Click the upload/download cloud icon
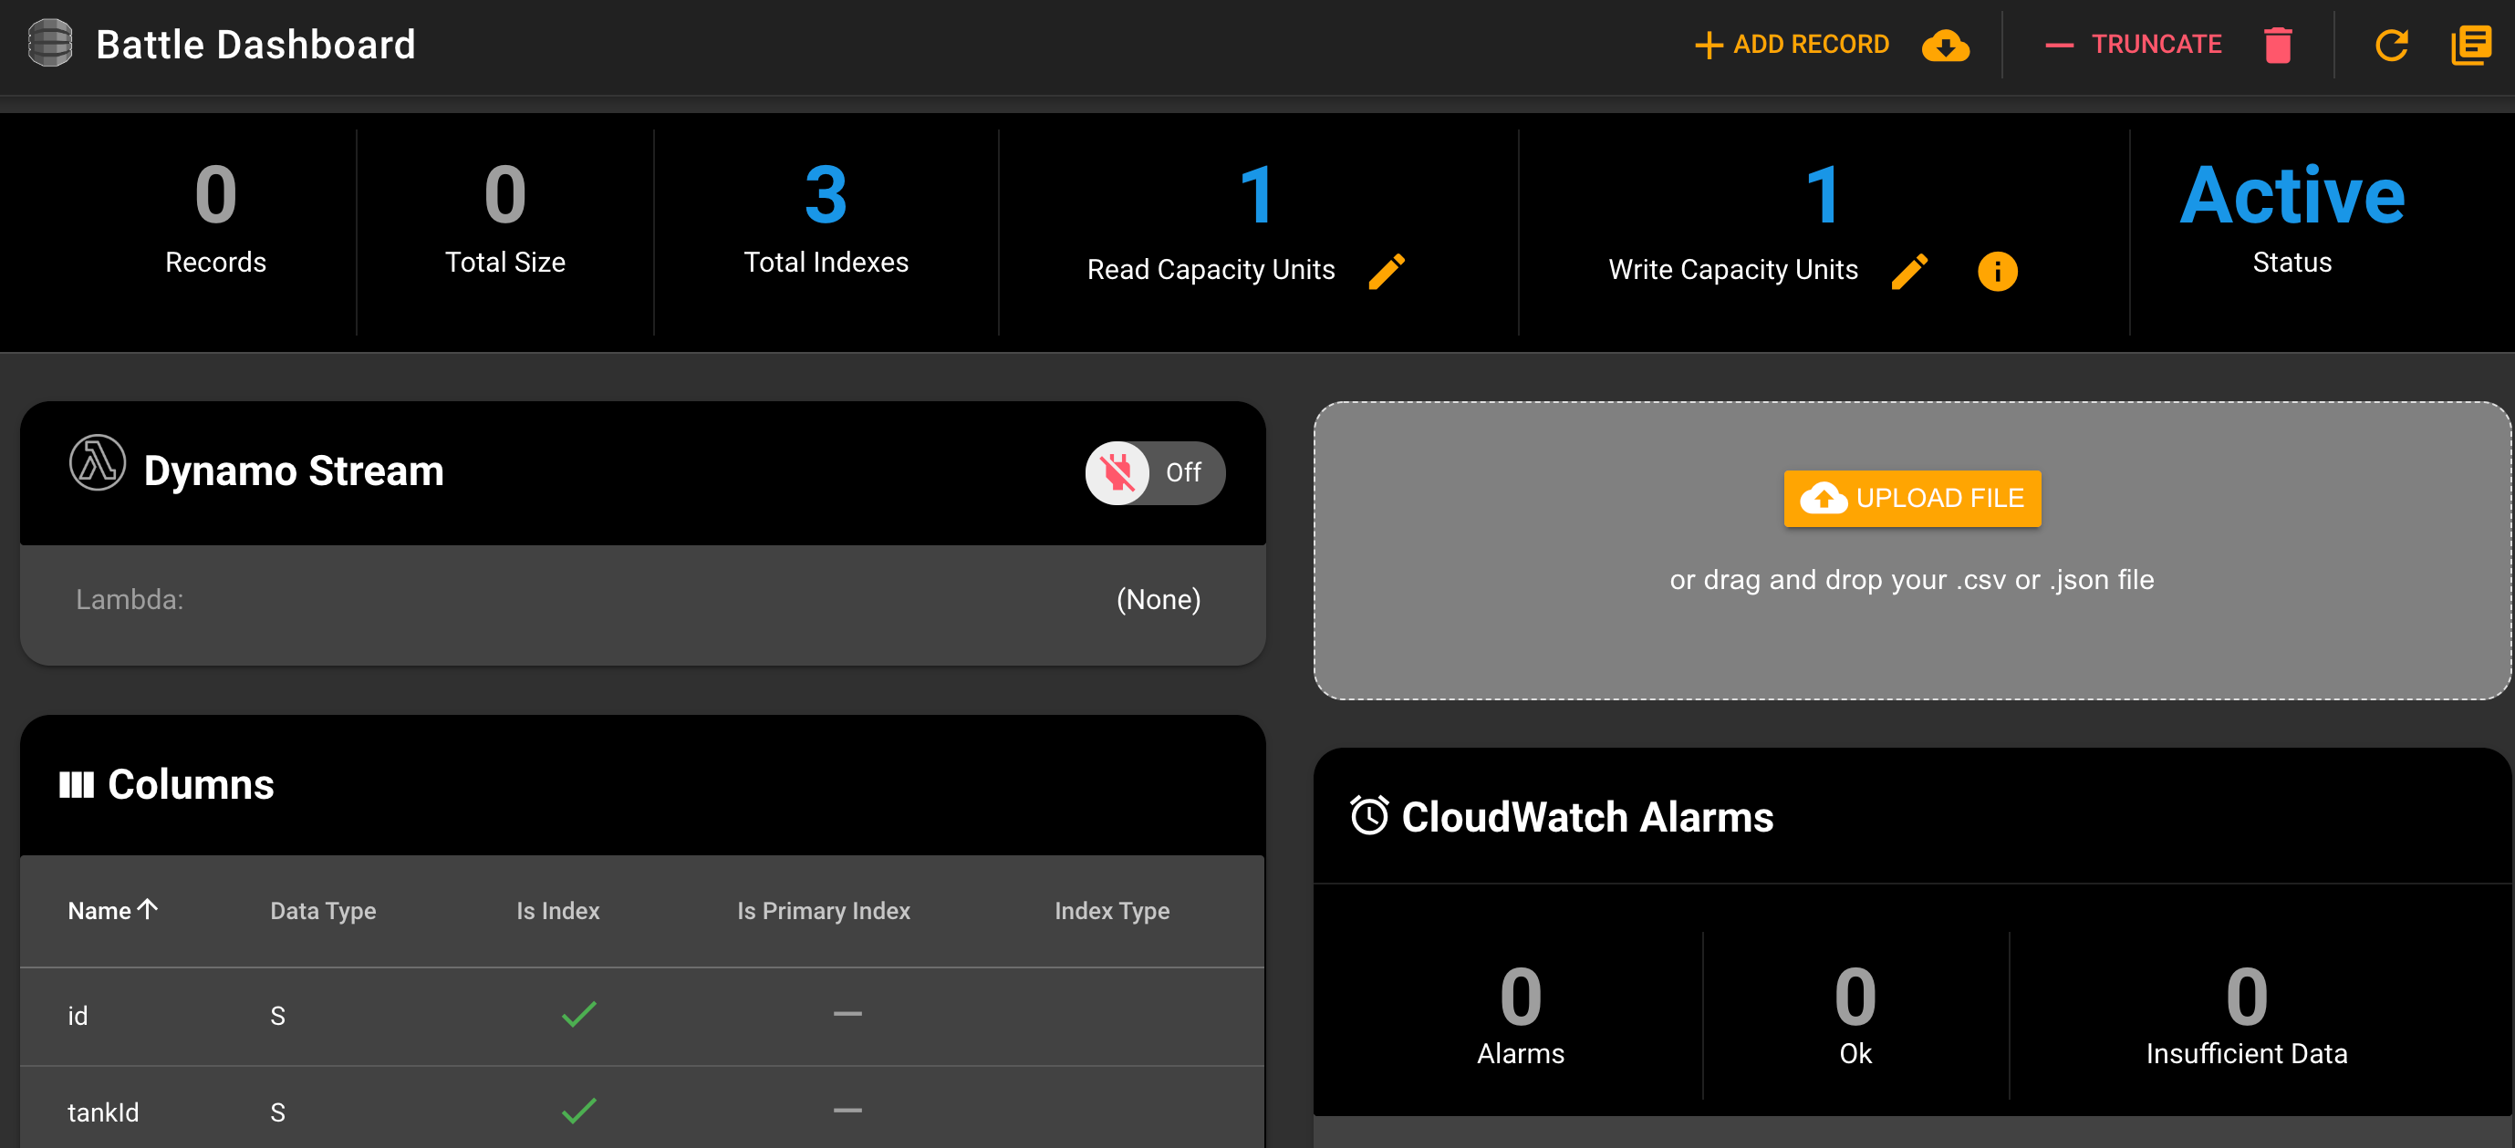Image resolution: width=2515 pixels, height=1148 pixels. click(x=1946, y=43)
